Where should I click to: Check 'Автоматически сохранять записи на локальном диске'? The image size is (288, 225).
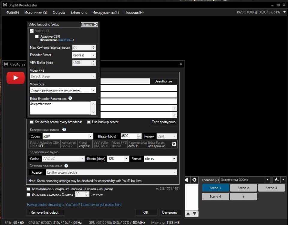pos(28,189)
